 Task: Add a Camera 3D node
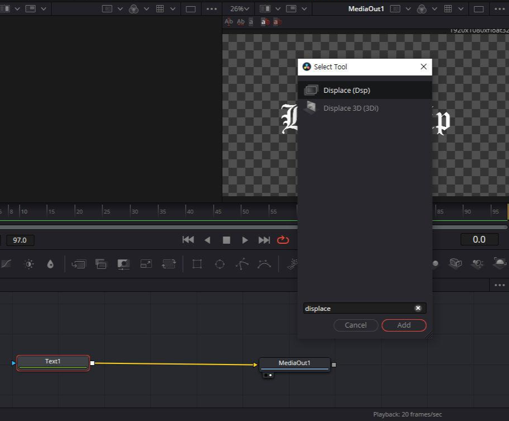[455, 263]
